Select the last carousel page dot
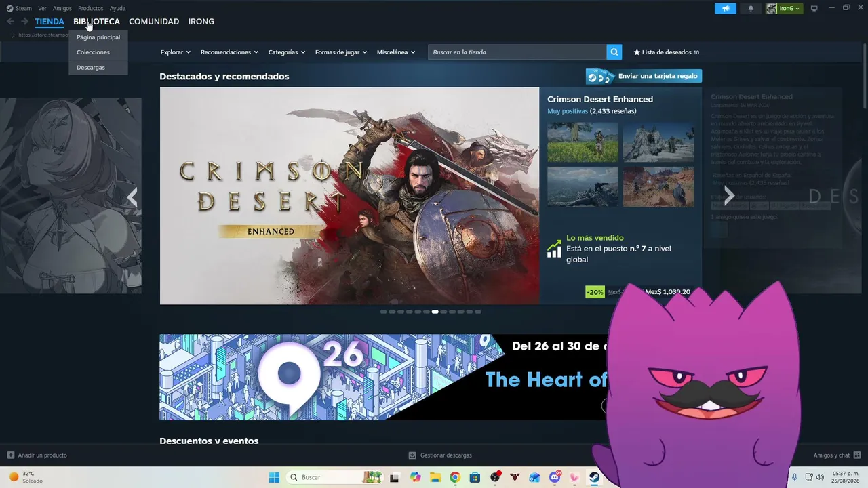 478,312
